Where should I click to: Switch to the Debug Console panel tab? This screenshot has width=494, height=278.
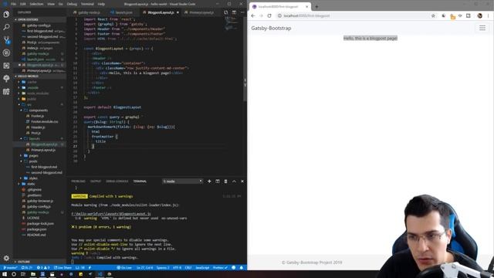click(x=117, y=181)
